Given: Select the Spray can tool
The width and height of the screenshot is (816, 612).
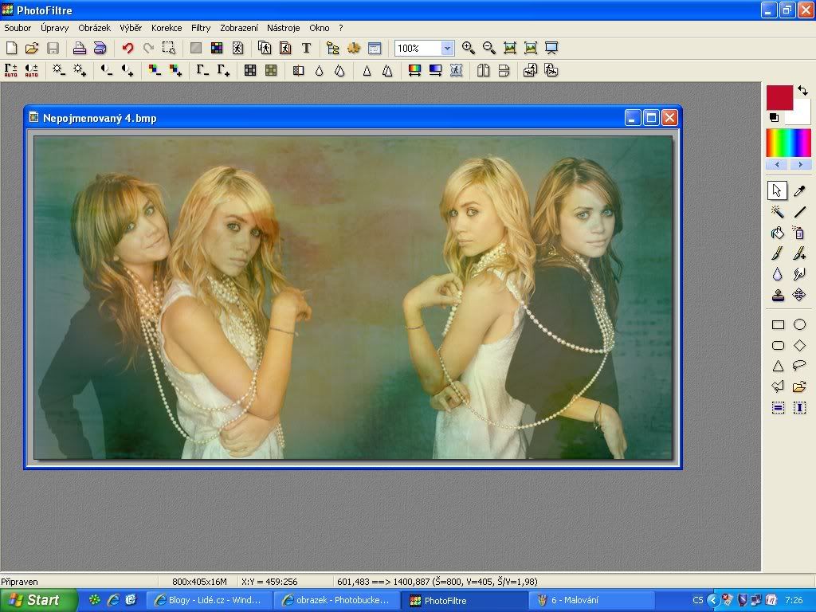Looking at the screenshot, I should tap(799, 233).
